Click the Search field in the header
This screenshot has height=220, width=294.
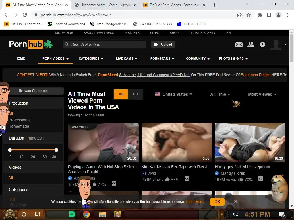[x=104, y=44]
